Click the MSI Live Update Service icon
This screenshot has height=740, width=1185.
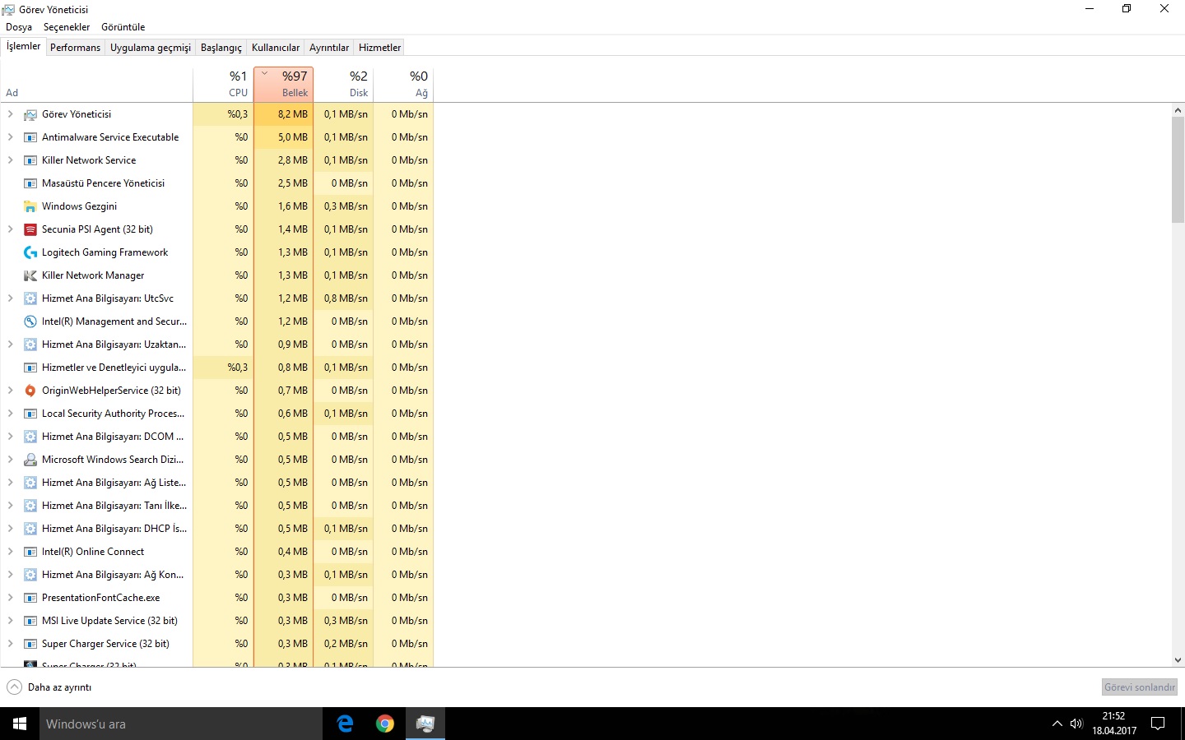(30, 621)
